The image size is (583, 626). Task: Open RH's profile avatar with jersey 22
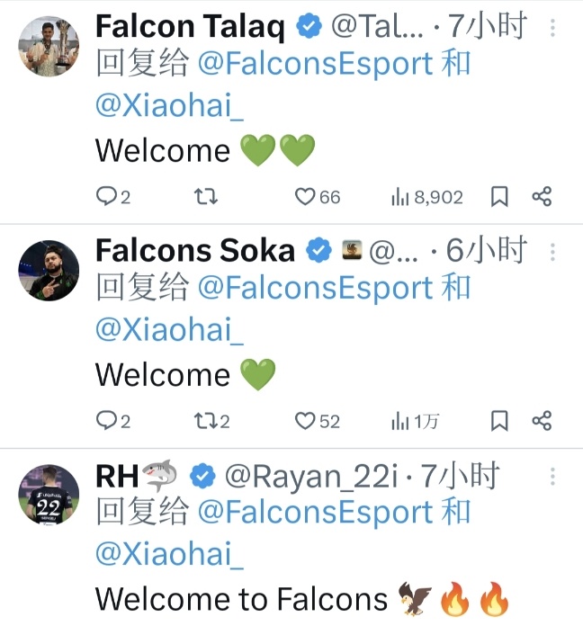(x=49, y=495)
